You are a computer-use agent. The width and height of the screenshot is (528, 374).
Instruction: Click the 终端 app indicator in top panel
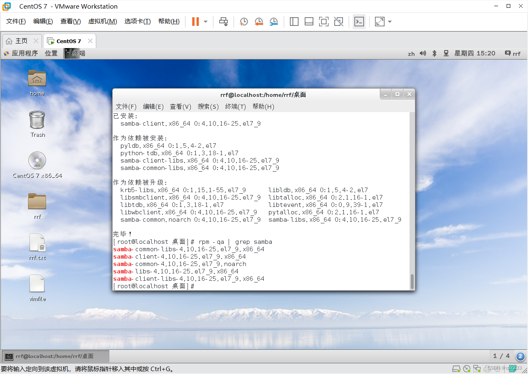tap(75, 53)
